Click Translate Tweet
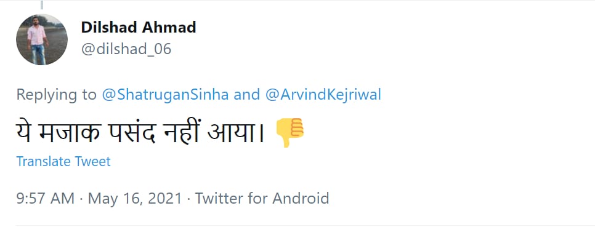The image size is (595, 227). coord(63,161)
